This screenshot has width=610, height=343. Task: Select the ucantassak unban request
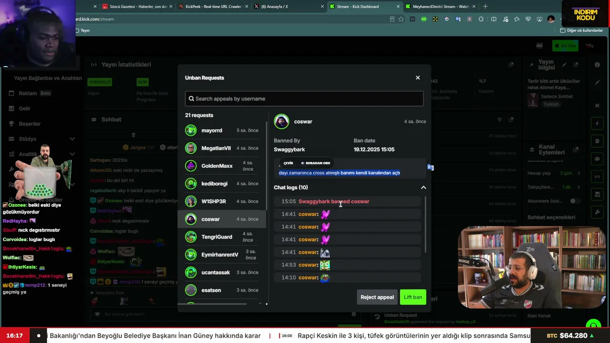point(222,272)
